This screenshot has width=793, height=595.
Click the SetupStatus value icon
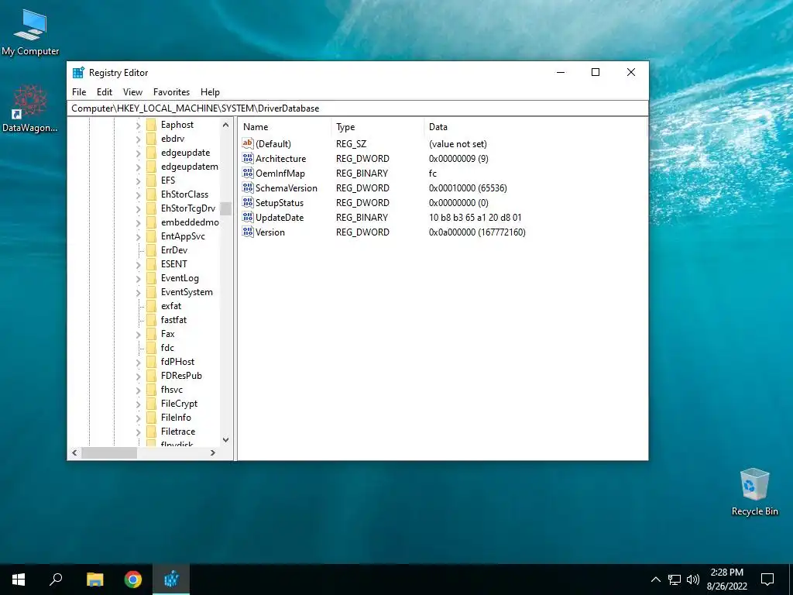(x=247, y=202)
